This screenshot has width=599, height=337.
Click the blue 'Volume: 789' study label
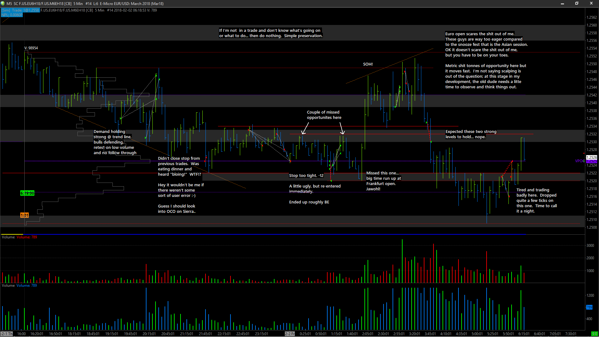click(27, 286)
